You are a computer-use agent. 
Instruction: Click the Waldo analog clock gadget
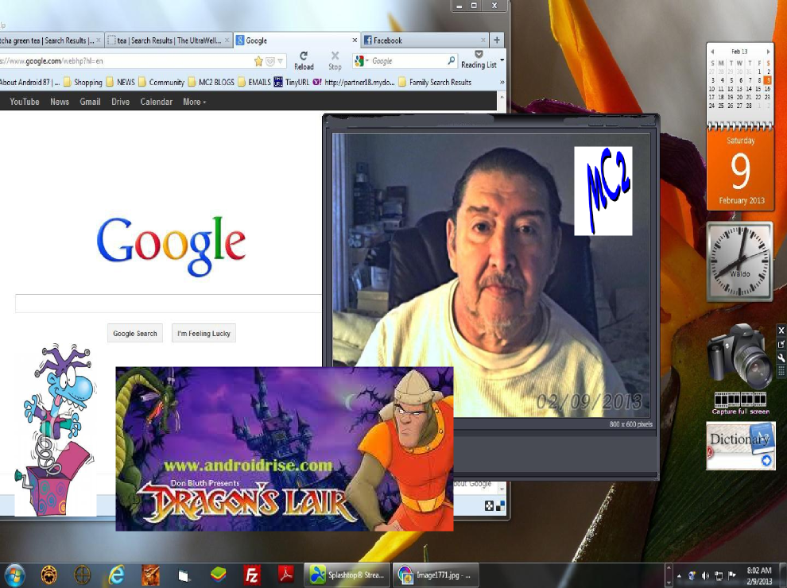(x=740, y=261)
